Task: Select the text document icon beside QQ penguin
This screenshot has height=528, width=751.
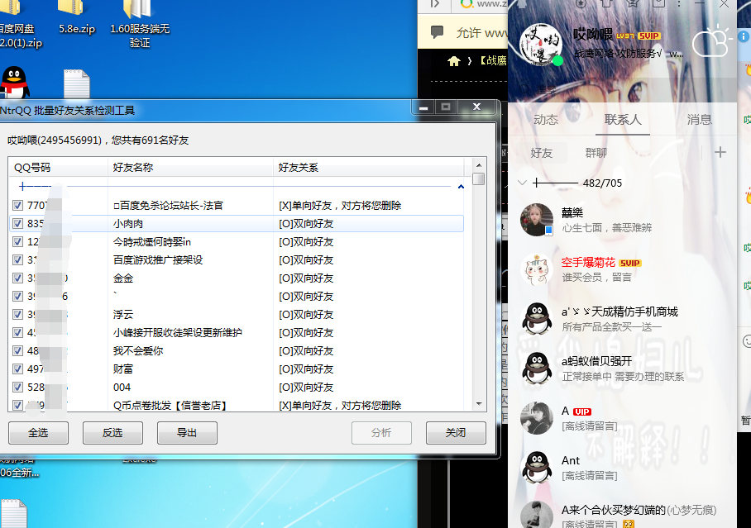Action: point(77,83)
